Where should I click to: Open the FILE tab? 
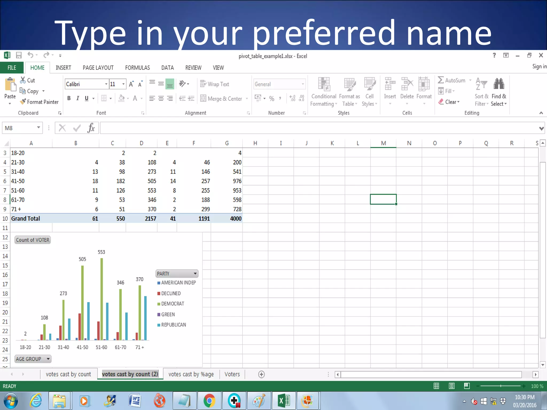(x=12, y=68)
